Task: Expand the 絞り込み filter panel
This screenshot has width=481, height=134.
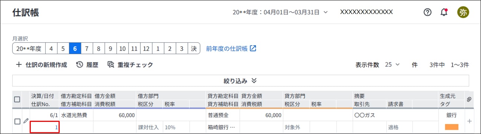Action: 240,81
